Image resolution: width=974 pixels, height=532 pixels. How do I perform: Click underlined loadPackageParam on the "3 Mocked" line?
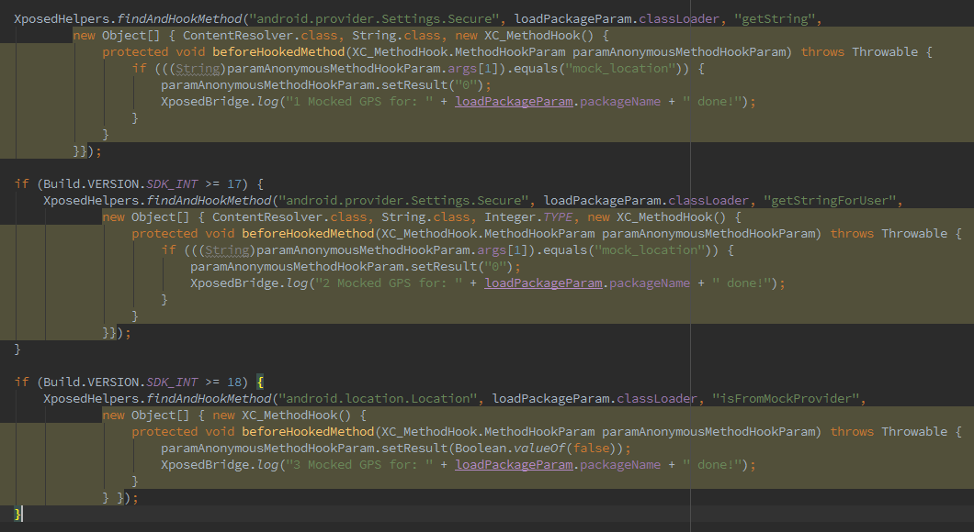coord(514,465)
